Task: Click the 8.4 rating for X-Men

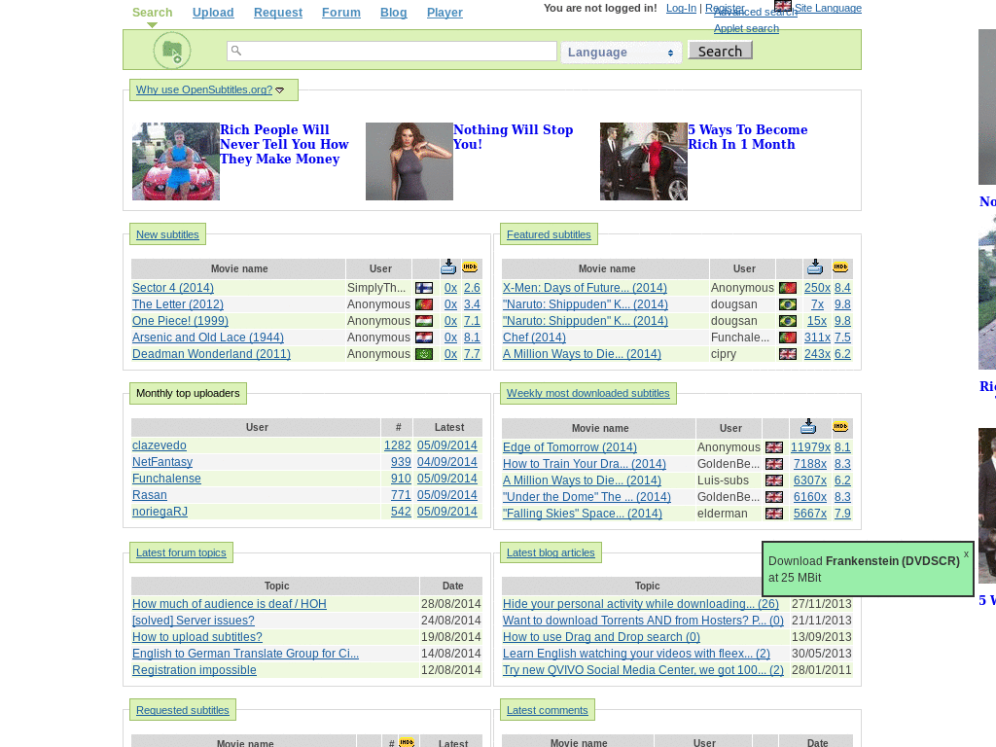Action: (842, 288)
